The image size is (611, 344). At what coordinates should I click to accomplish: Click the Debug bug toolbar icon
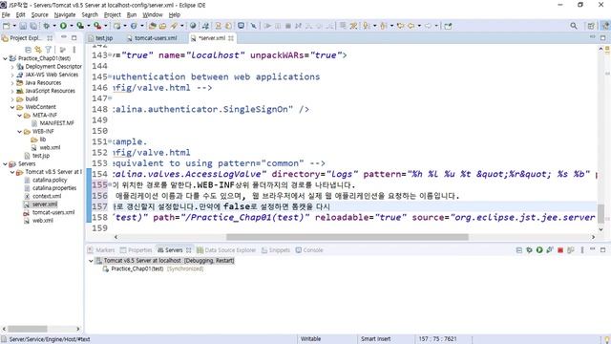(x=47, y=26)
